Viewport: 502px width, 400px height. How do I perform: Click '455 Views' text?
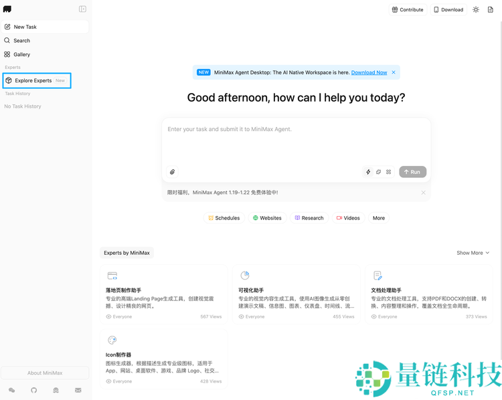click(x=343, y=317)
